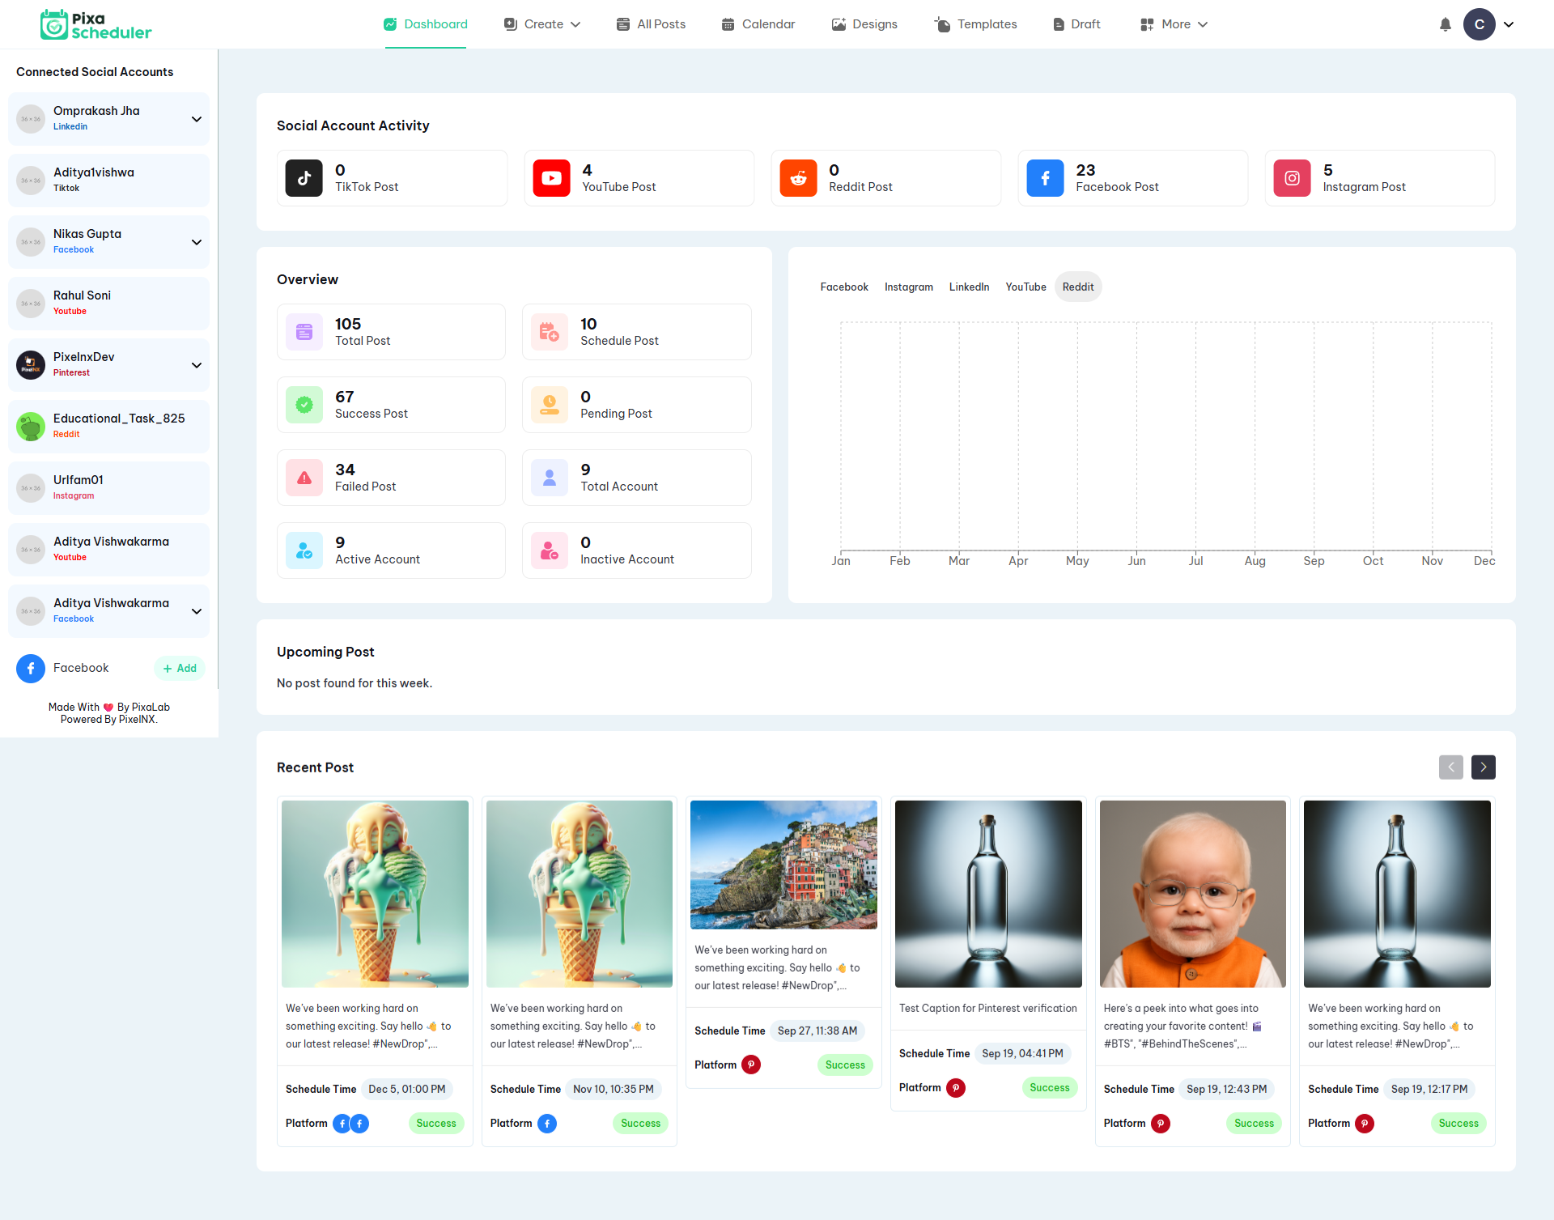Screen dimensions: 1554x1220
Task: Click the YouTube icon in Social Account Activity
Action: (x=551, y=177)
